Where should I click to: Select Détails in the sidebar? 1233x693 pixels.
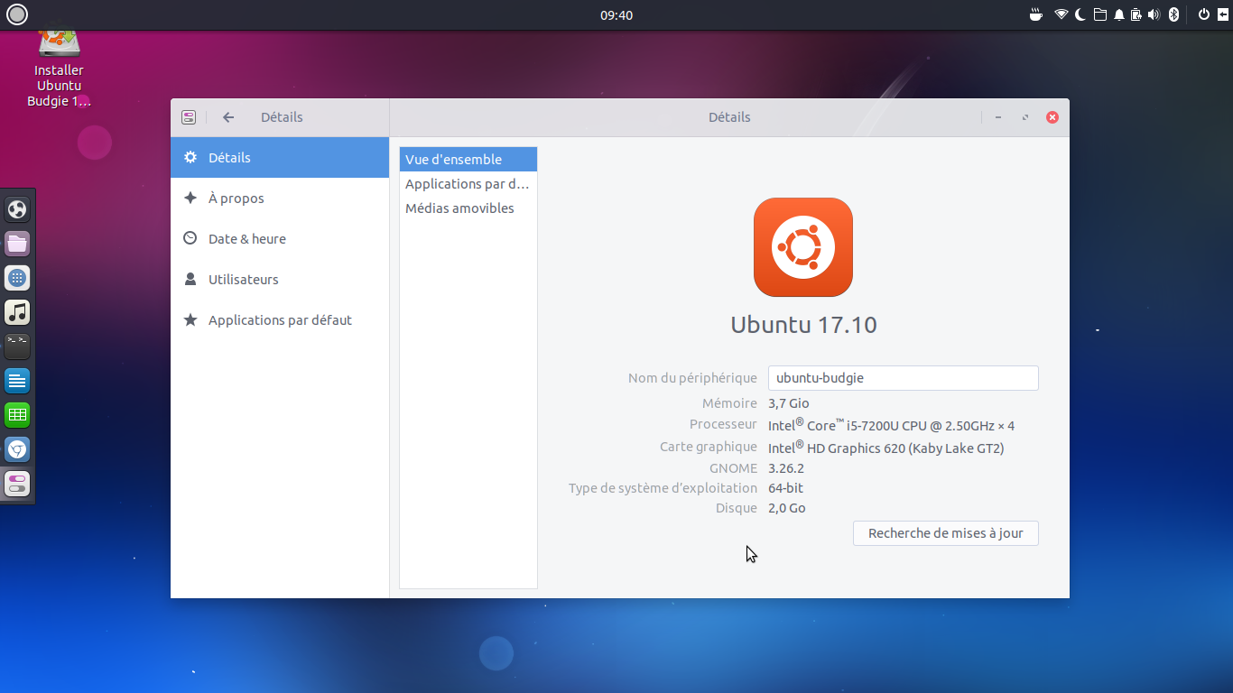click(x=280, y=157)
